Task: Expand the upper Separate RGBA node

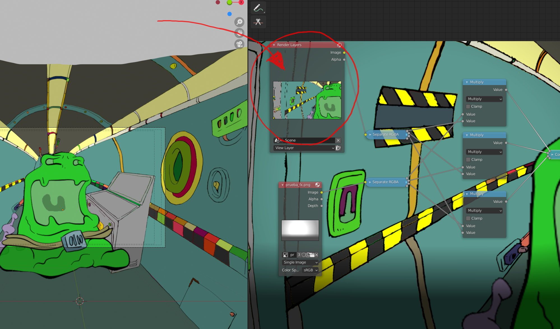Action: pyautogui.click(x=370, y=135)
